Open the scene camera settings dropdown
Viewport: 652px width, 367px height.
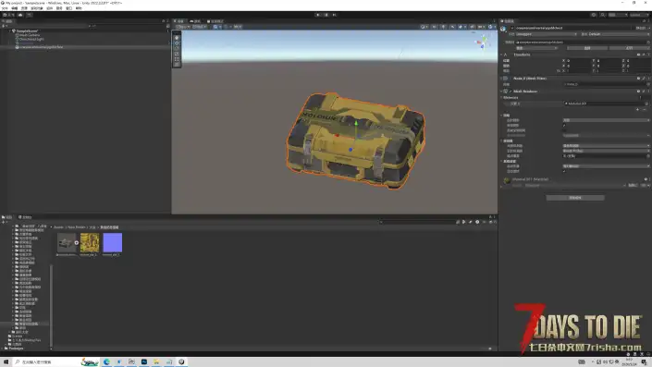pos(481,27)
